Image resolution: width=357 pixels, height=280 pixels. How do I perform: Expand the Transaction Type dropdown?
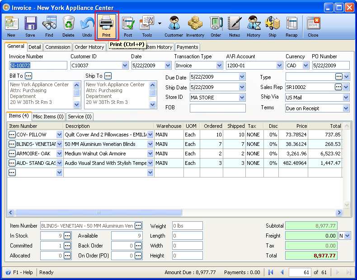click(220, 65)
